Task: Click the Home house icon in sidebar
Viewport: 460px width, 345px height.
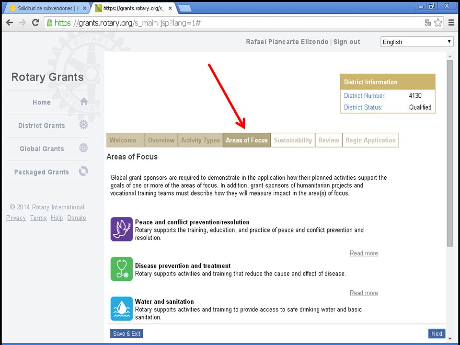Action: pos(84,101)
